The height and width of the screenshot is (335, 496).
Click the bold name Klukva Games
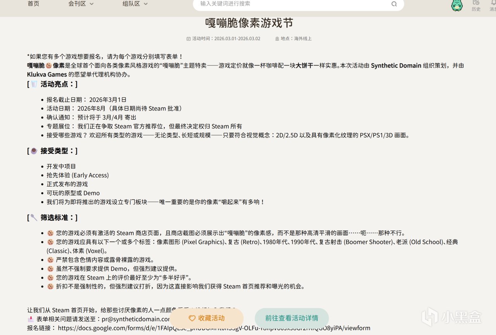pos(47,74)
